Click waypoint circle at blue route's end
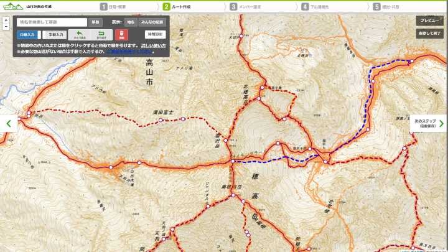Viewport: 448px width, 252px height. click(412, 61)
